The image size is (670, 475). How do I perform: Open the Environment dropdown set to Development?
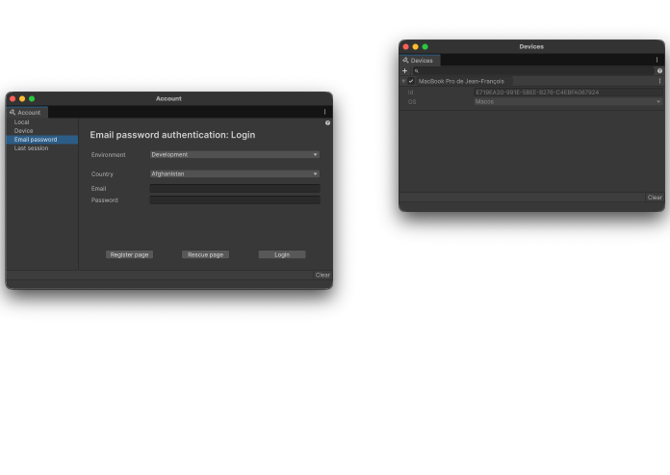point(234,154)
